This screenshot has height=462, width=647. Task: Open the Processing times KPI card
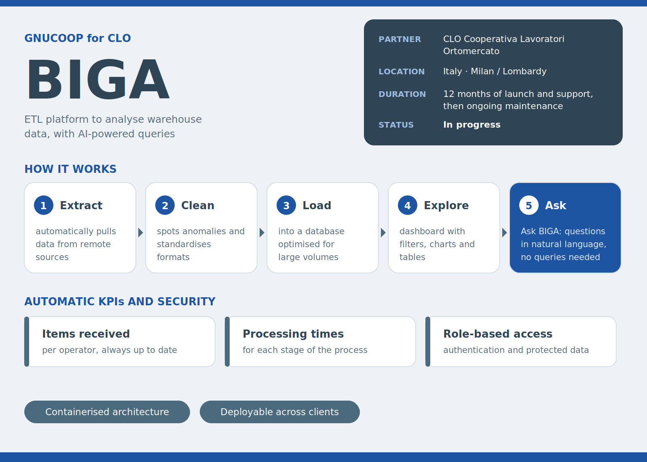[x=320, y=342]
